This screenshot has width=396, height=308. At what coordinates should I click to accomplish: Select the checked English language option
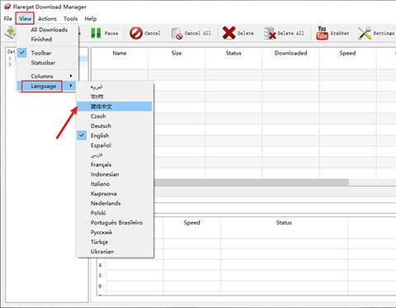[115, 135]
